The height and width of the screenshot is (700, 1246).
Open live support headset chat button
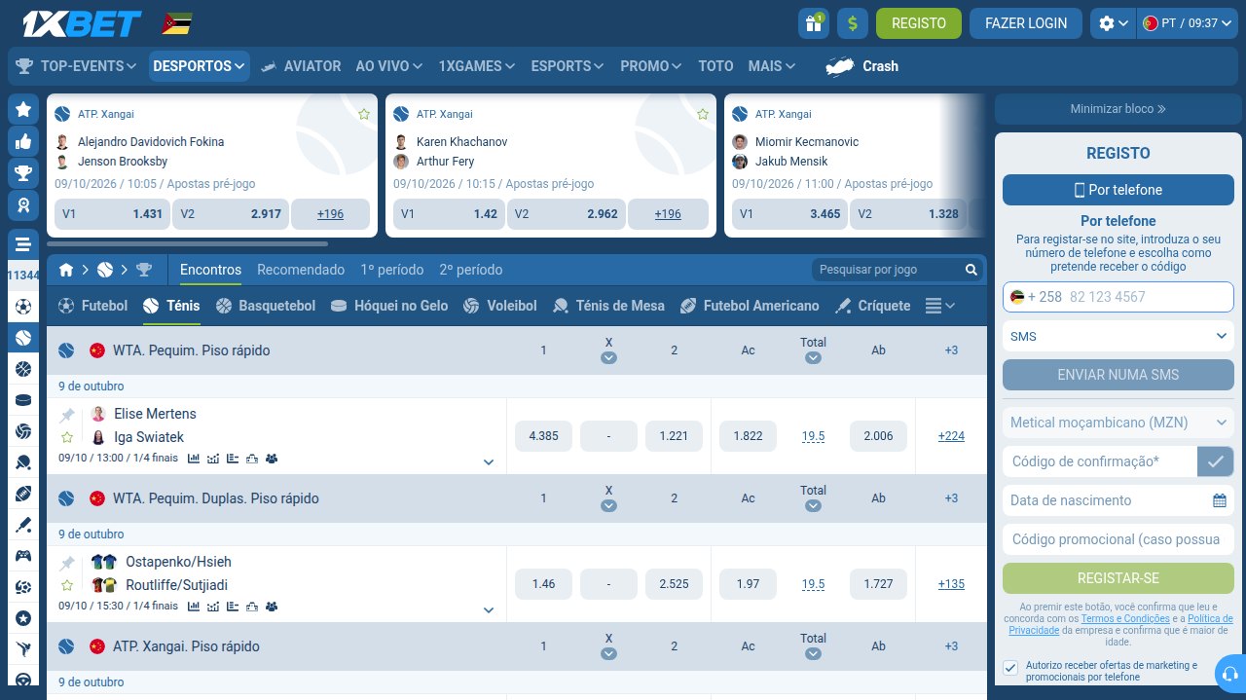1230,674
